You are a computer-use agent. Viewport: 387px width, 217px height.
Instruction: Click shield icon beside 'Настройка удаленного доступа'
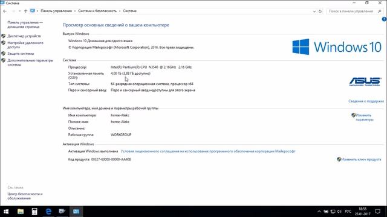pyautogui.click(x=3, y=43)
